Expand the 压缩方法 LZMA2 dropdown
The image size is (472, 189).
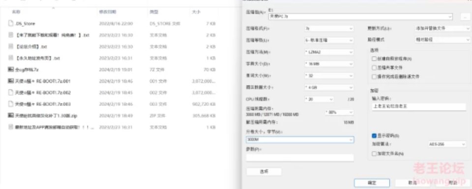point(329,53)
